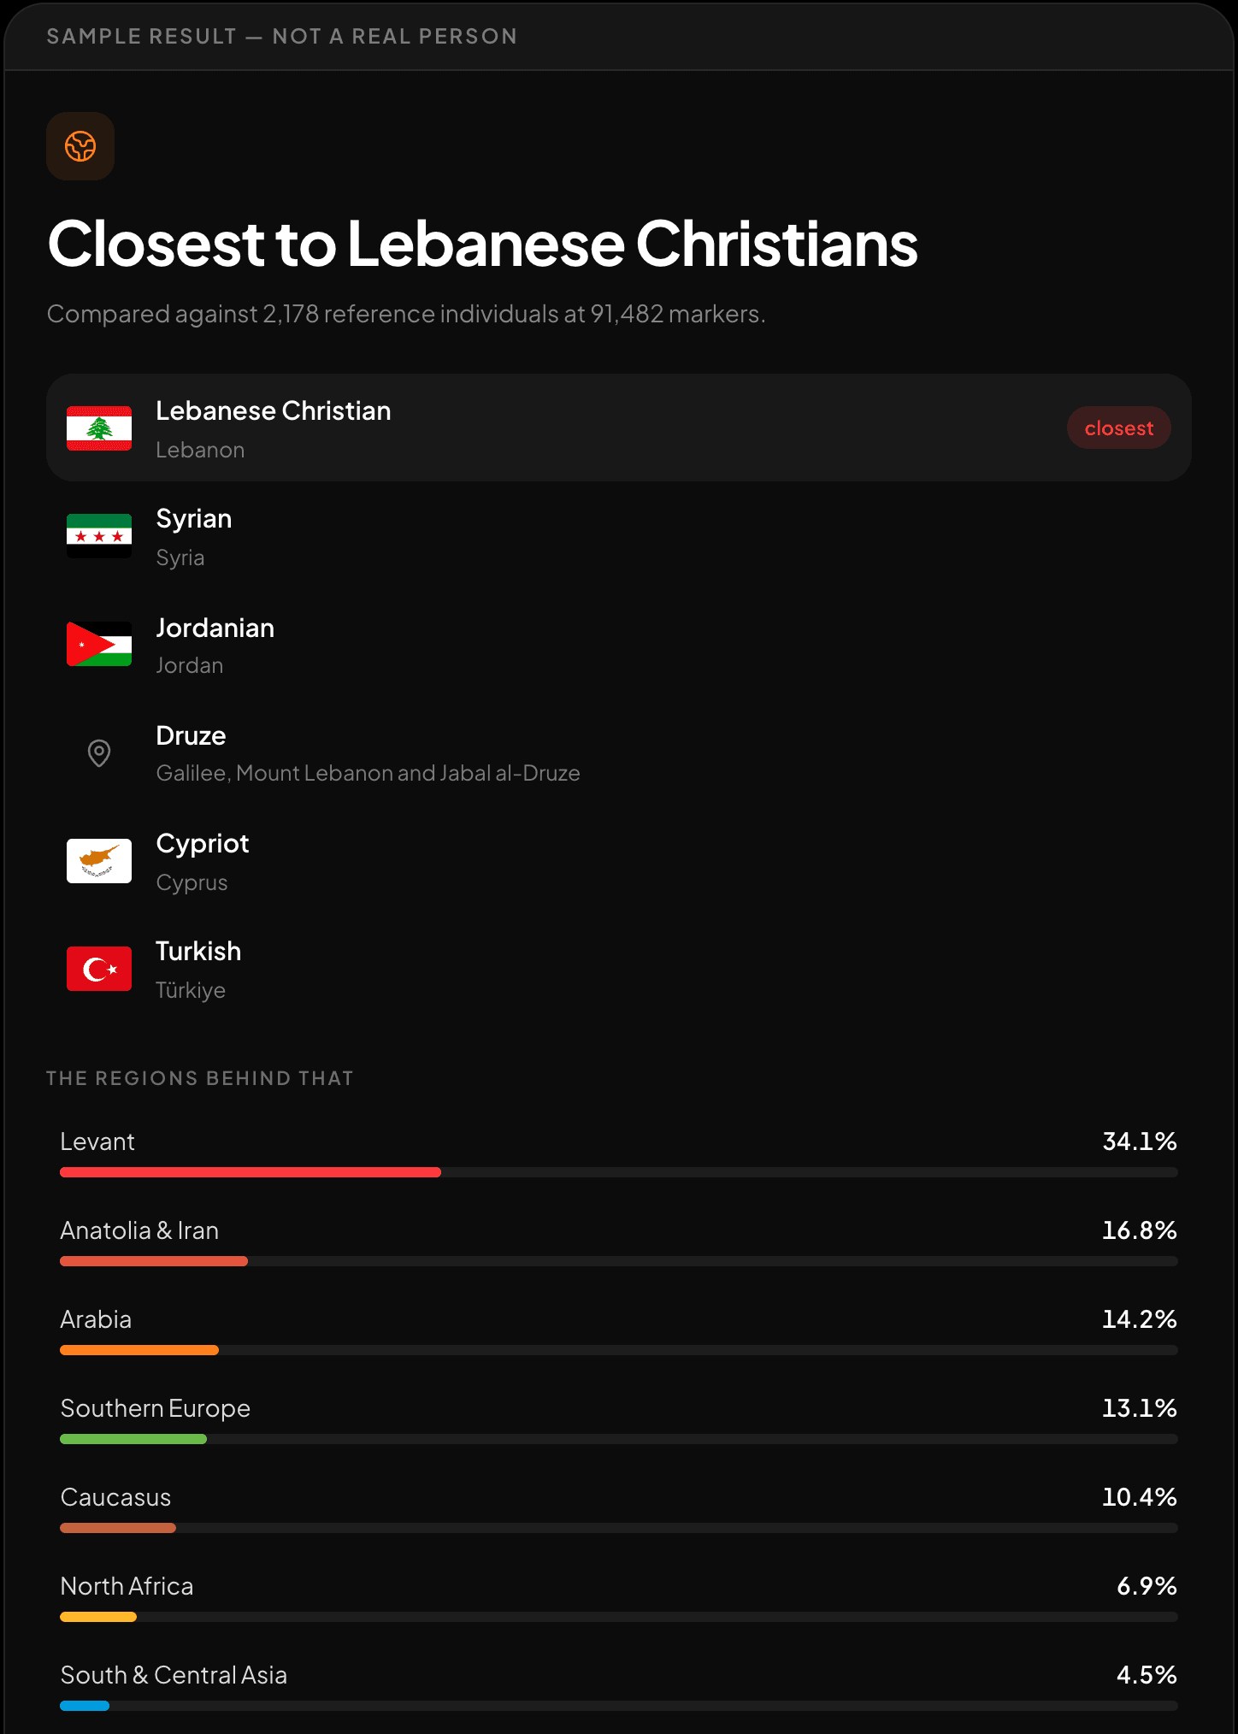This screenshot has height=1734, width=1238.
Task: Click the Druze location pin icon
Action: point(99,752)
